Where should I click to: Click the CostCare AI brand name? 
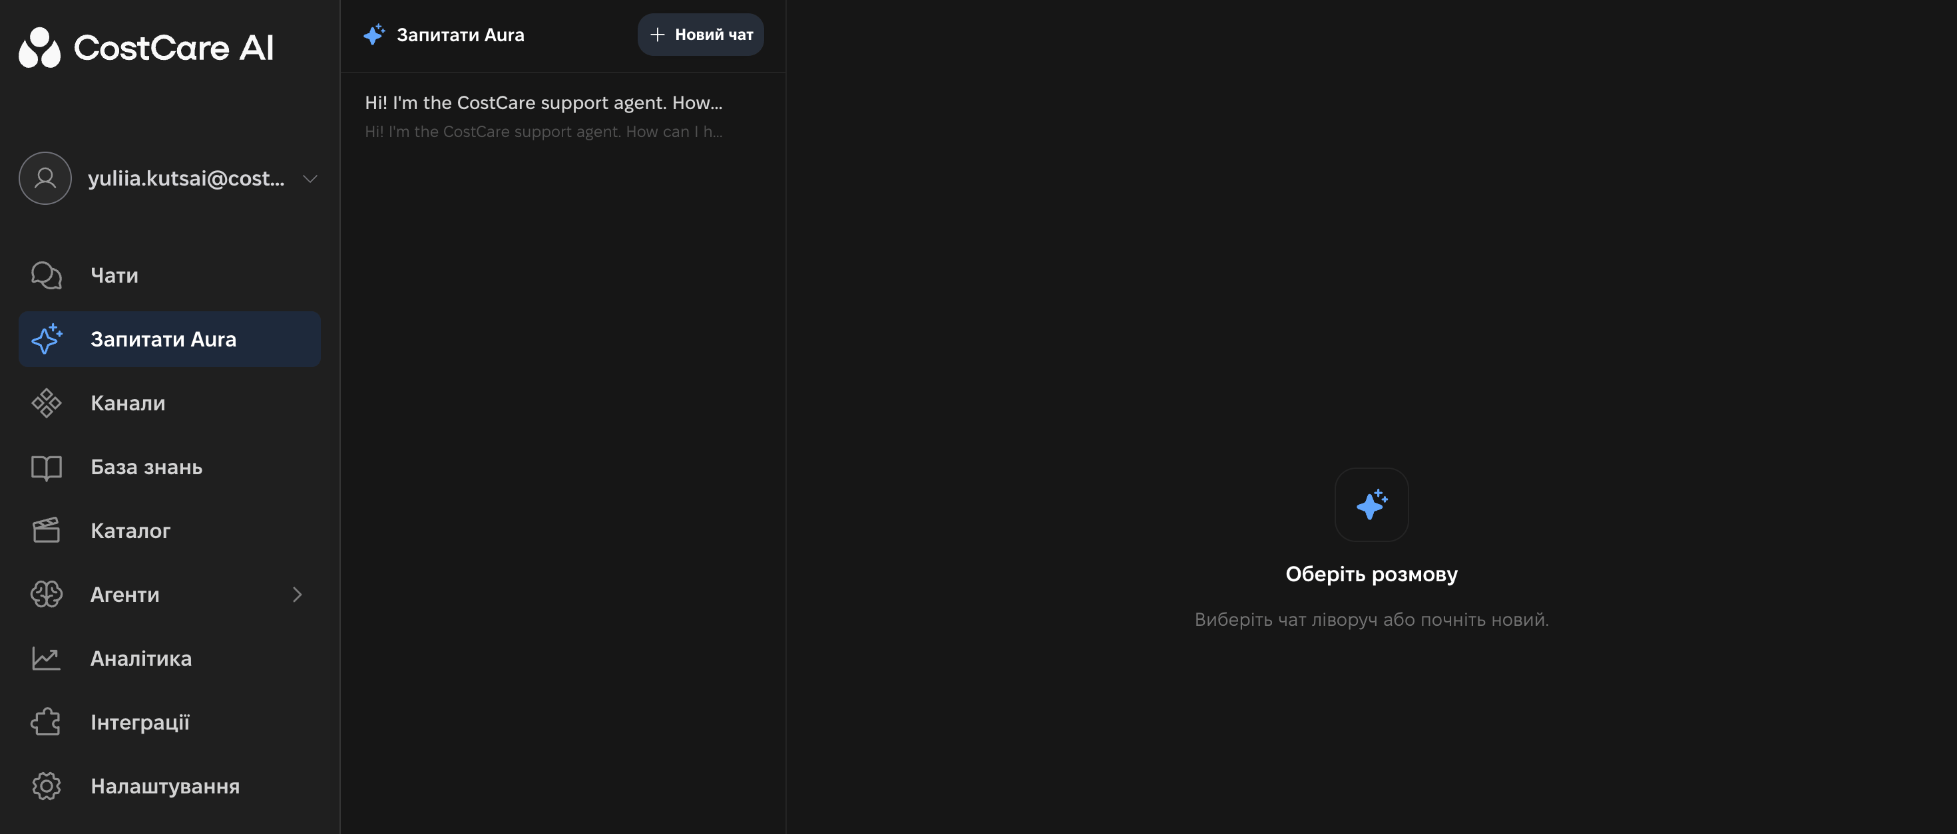click(173, 48)
